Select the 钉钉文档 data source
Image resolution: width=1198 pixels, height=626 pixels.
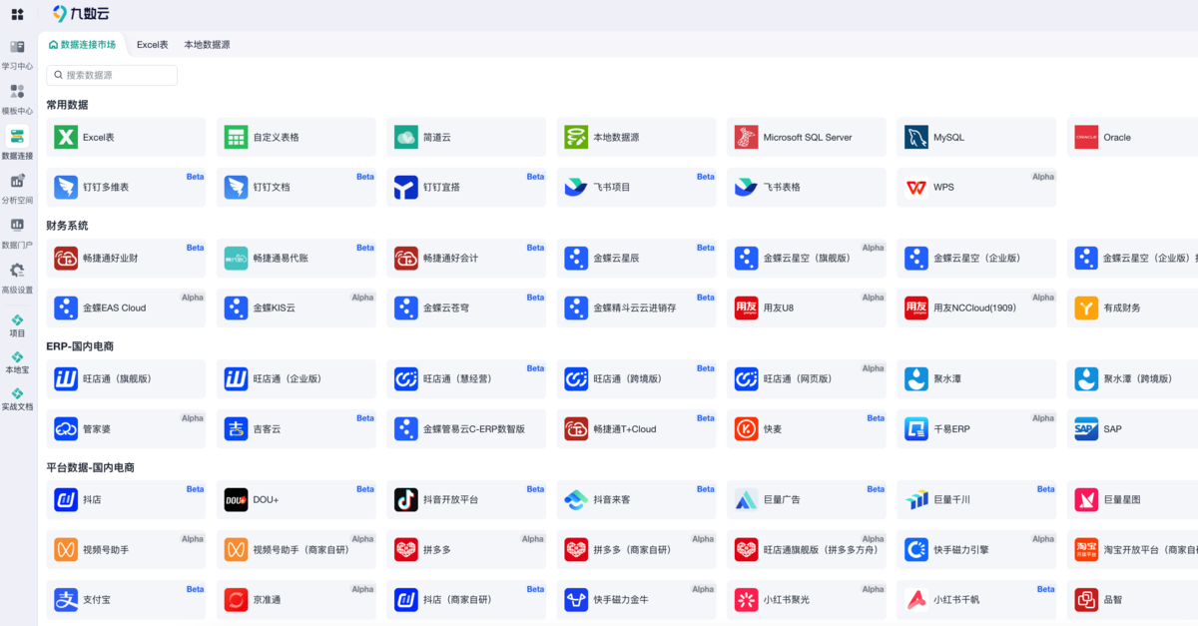[297, 188]
